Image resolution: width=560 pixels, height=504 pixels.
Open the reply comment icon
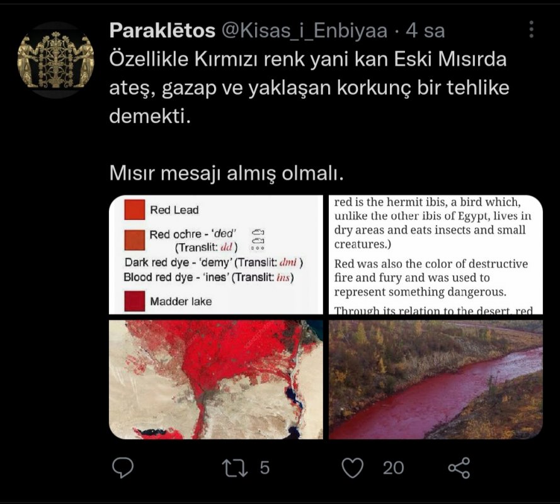[123, 467]
